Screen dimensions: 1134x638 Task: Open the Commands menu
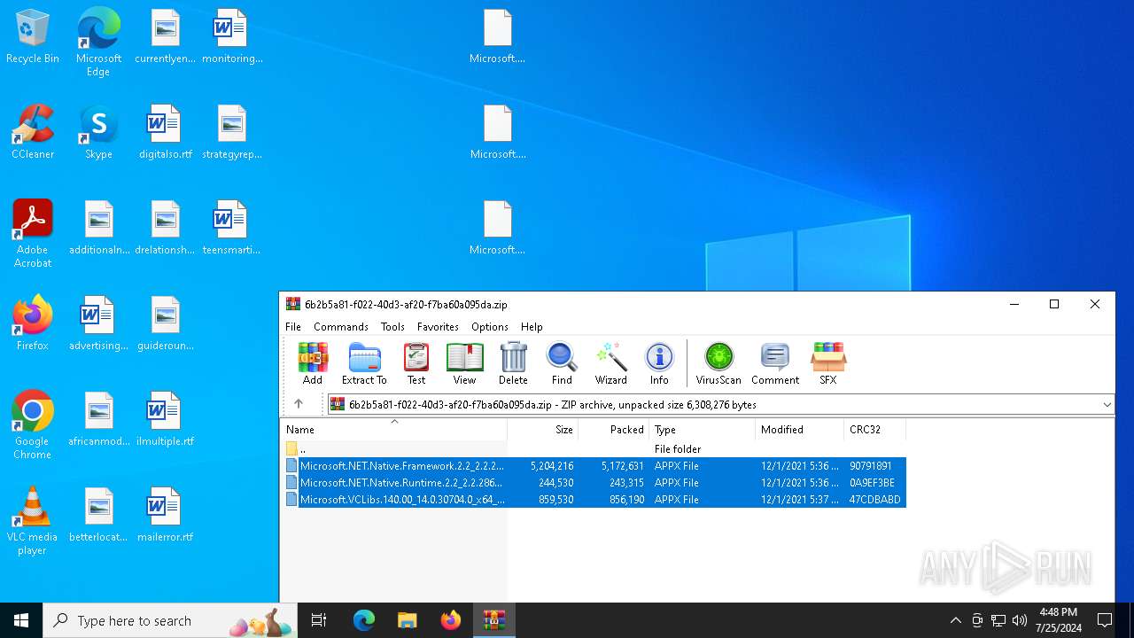click(x=341, y=327)
